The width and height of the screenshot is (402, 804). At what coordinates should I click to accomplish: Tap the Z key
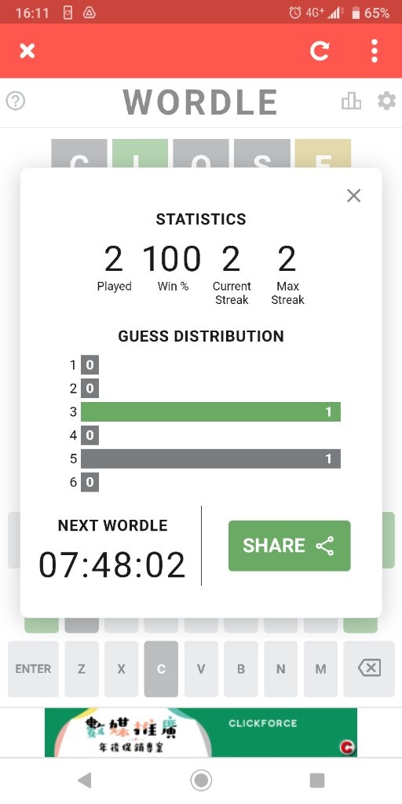(82, 669)
